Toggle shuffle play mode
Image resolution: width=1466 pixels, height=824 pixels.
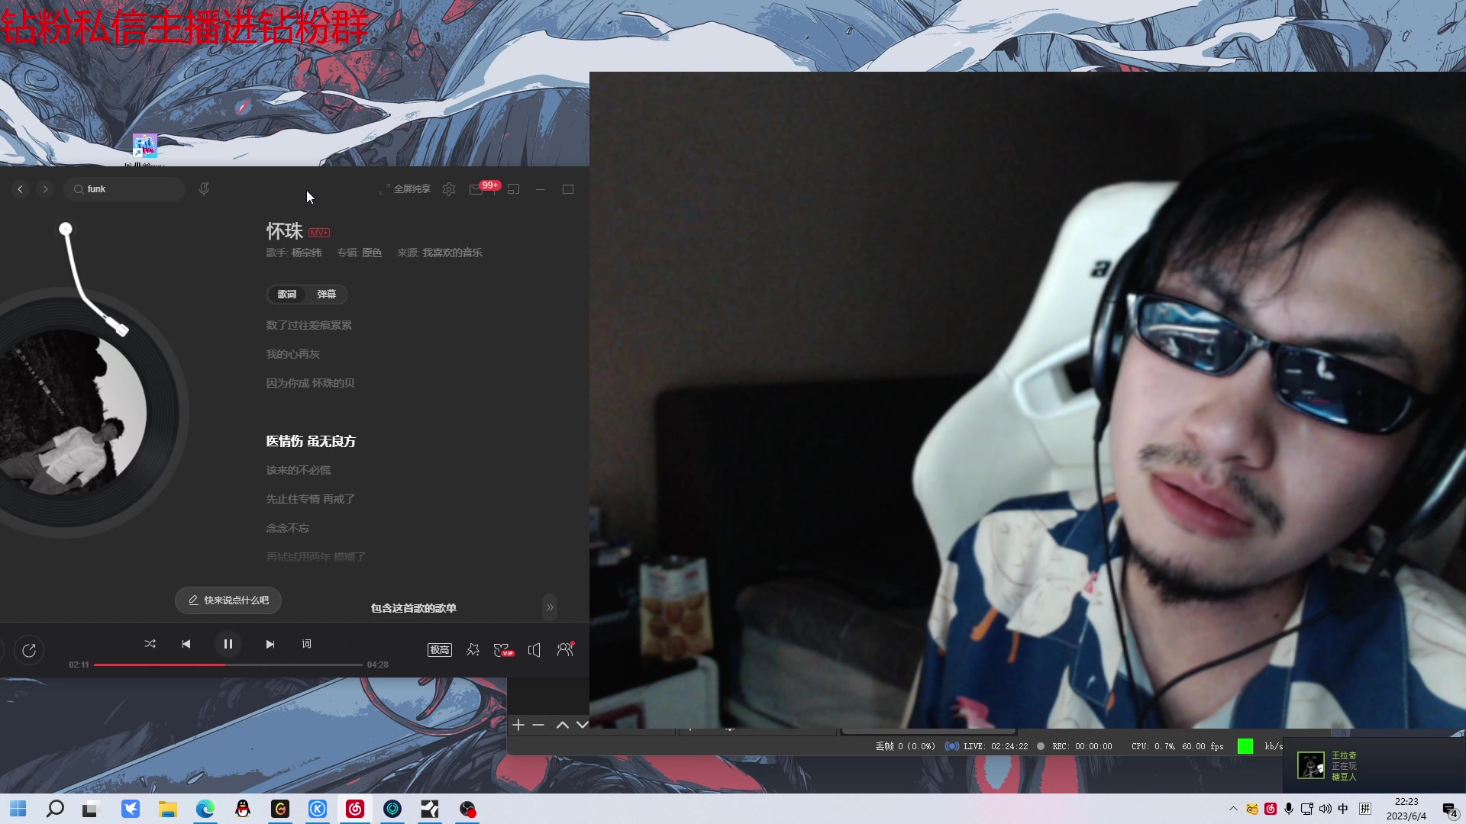pyautogui.click(x=150, y=644)
